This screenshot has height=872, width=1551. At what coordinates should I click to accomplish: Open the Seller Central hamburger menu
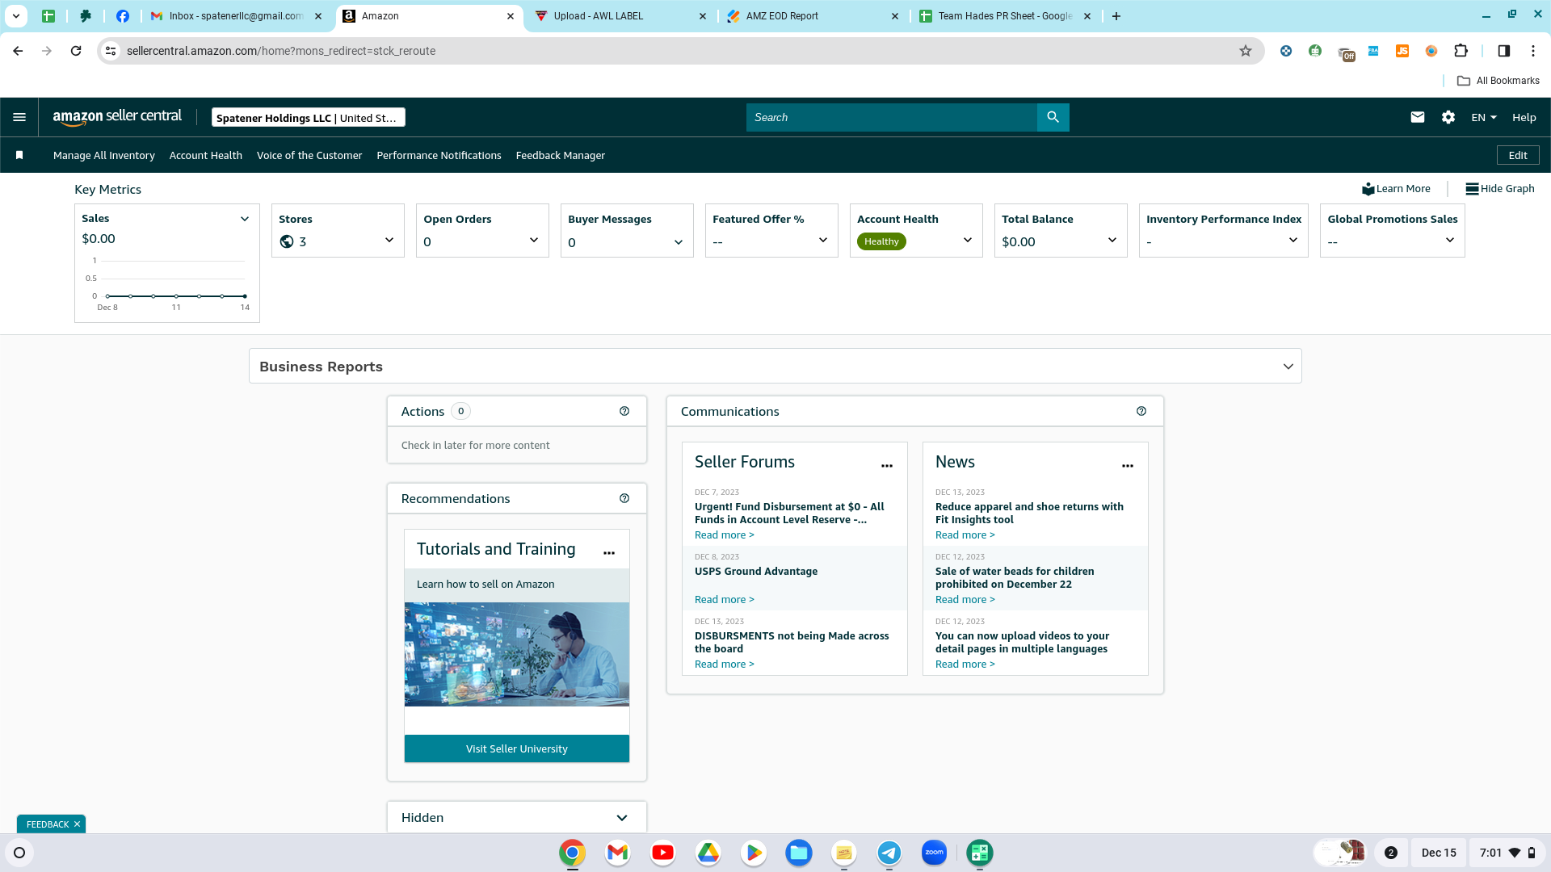coord(19,117)
